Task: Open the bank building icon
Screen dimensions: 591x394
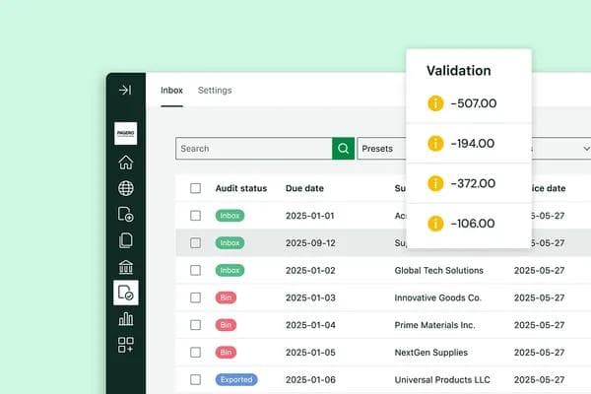Action: pos(125,267)
